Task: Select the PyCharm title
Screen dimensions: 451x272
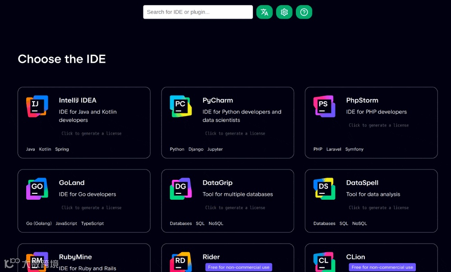Action: [218, 100]
